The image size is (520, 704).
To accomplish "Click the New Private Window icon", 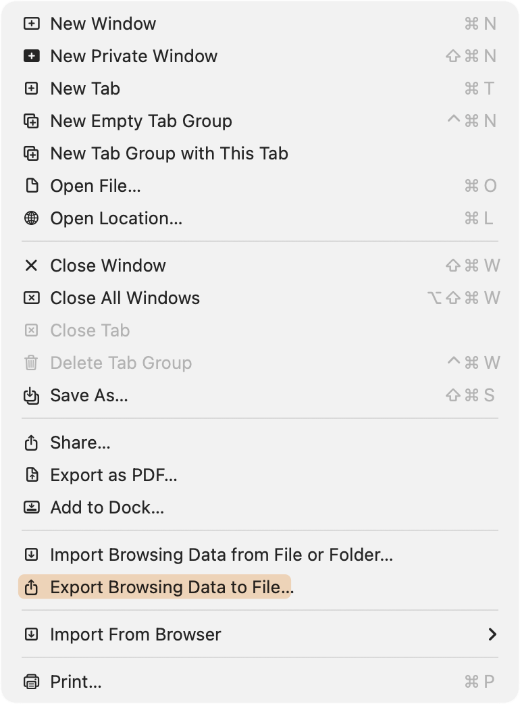I will 31,56.
